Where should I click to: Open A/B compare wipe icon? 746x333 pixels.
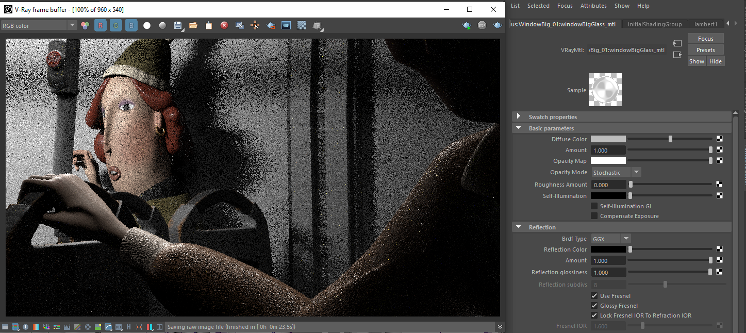pos(286,25)
